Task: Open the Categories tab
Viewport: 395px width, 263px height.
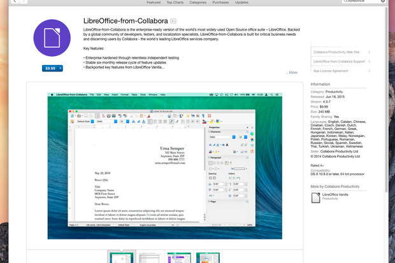Action: (x=197, y=3)
